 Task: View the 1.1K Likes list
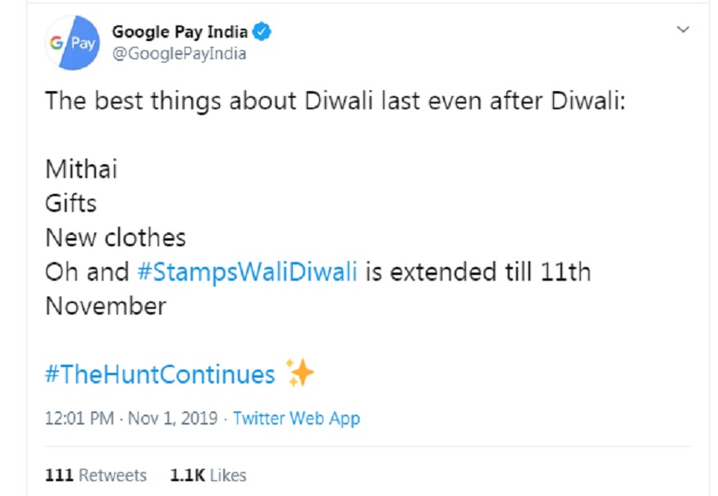pos(208,475)
